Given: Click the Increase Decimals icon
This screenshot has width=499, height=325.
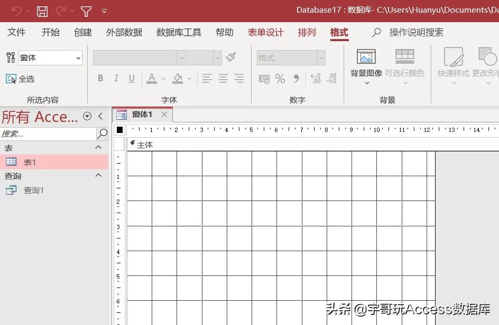Looking at the screenshot, I should [315, 78].
